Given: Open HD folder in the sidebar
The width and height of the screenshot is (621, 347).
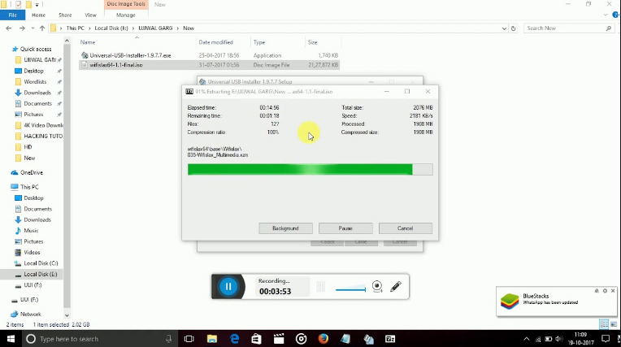Looking at the screenshot, I should tap(28, 147).
